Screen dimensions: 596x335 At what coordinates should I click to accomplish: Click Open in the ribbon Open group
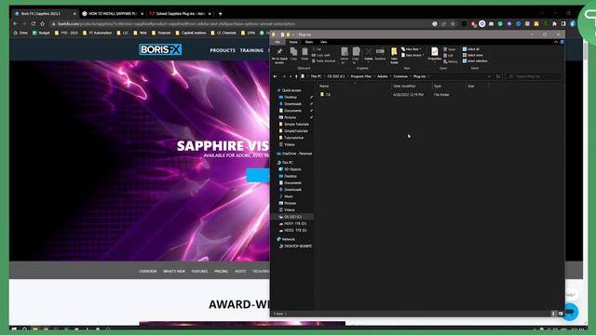[x=449, y=49]
